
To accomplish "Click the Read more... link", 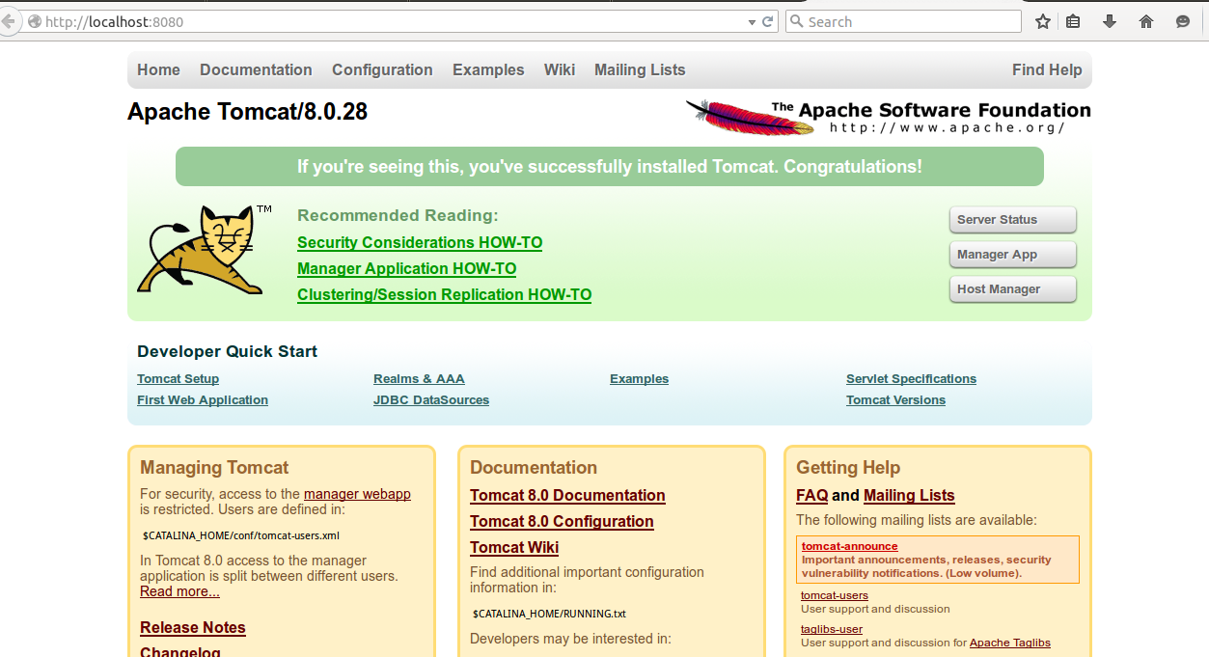I will (179, 591).
